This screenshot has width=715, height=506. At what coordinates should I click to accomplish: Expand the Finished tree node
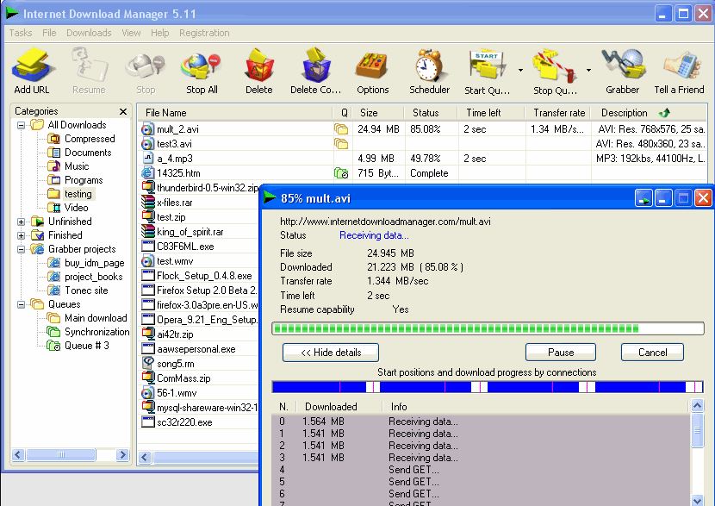[21, 235]
